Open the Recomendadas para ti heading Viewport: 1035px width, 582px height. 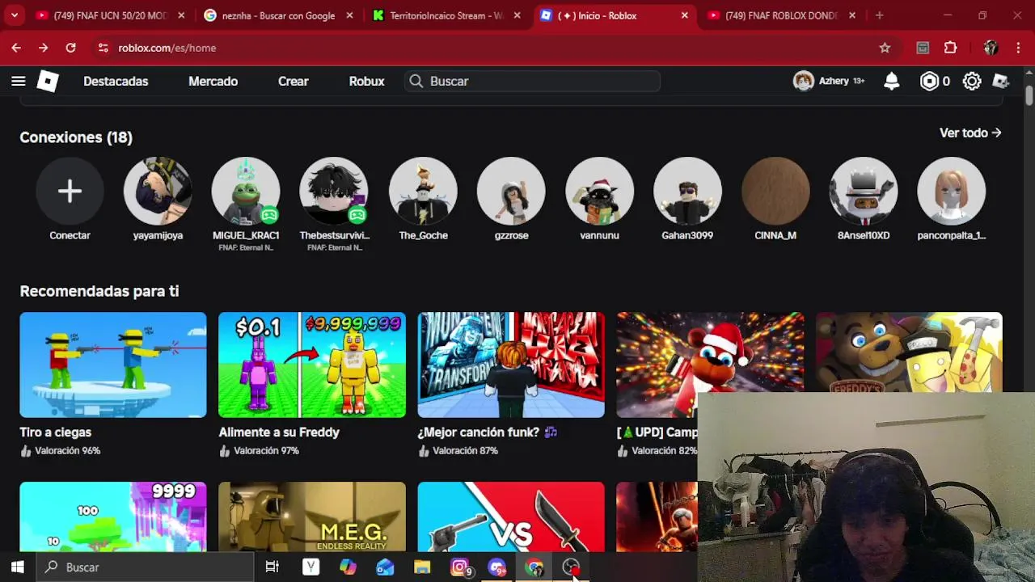pos(99,291)
